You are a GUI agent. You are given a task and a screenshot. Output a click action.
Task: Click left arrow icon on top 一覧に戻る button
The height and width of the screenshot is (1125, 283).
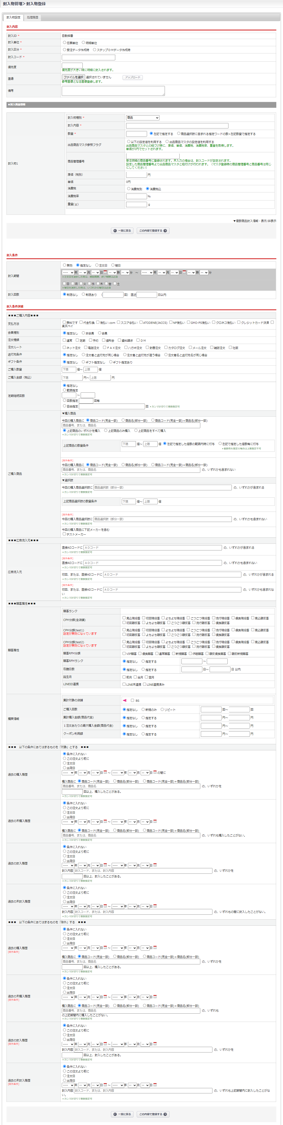115,231
